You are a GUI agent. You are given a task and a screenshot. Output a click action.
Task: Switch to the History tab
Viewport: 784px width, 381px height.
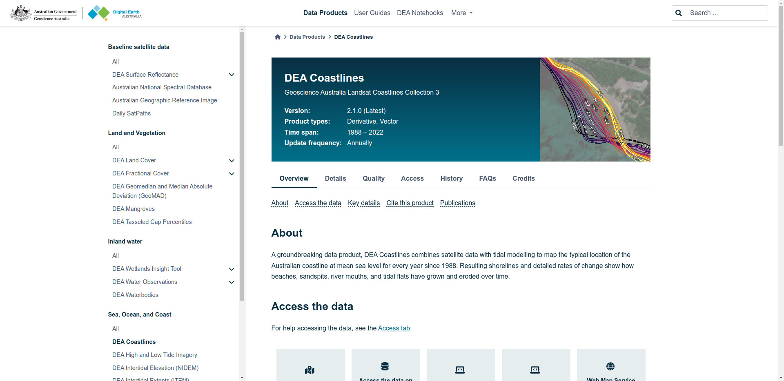451,179
